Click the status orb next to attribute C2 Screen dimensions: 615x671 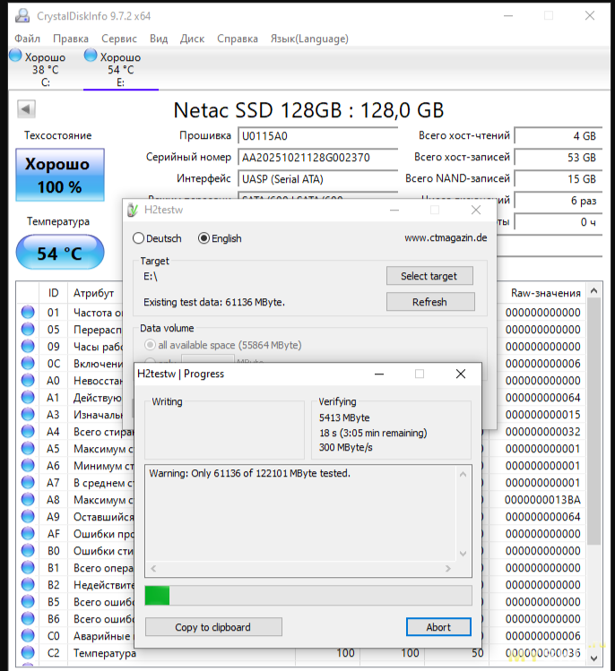28,653
